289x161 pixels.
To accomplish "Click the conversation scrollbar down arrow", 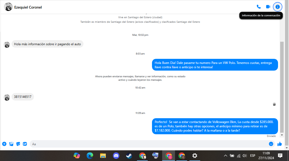I will [282, 135].
